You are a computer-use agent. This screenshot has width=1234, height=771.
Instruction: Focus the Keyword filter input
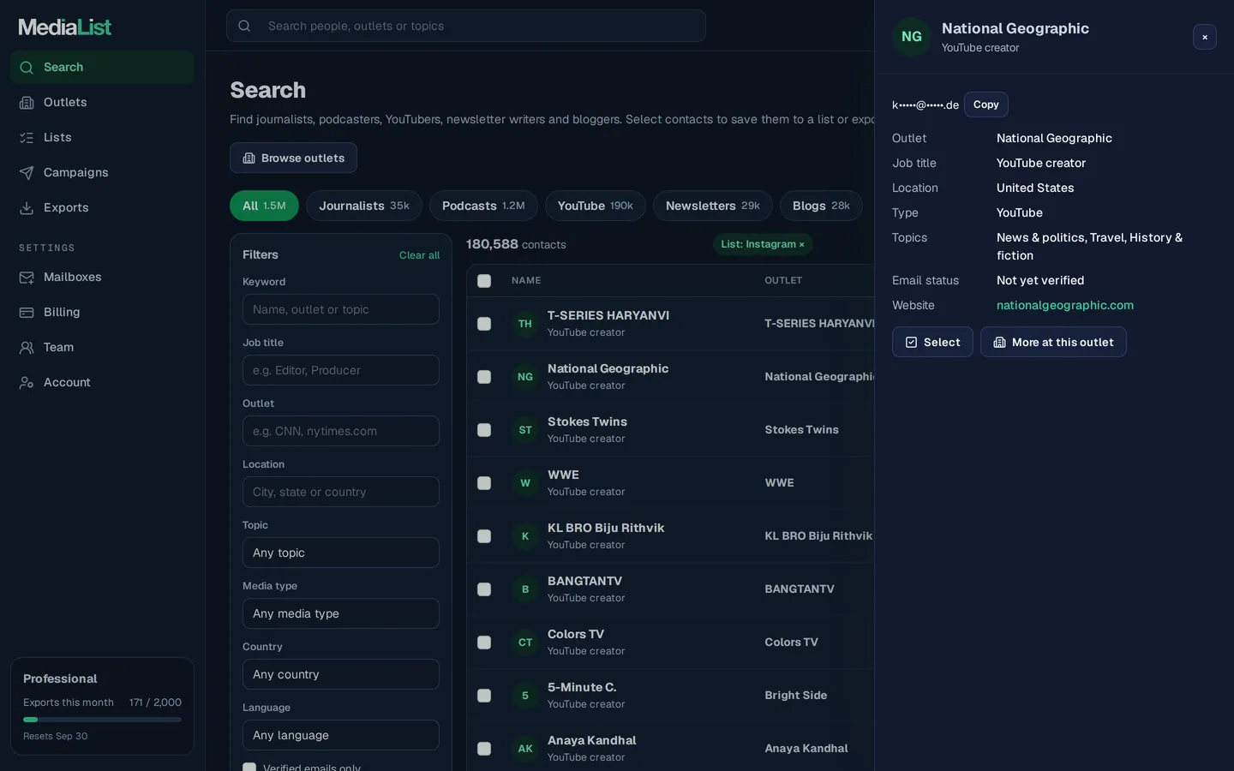point(341,309)
